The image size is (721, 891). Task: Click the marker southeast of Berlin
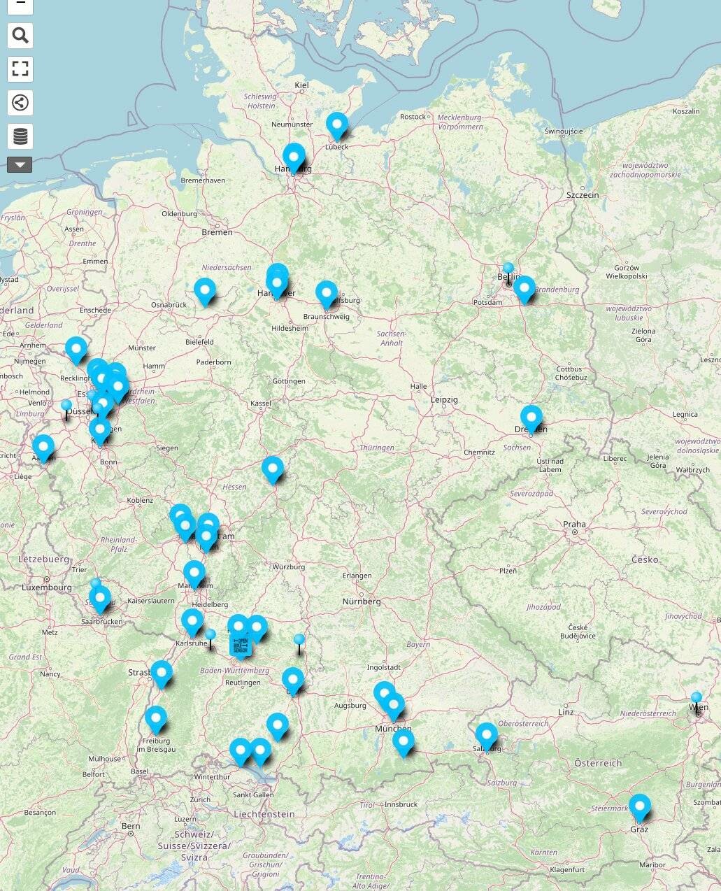pyautogui.click(x=524, y=288)
